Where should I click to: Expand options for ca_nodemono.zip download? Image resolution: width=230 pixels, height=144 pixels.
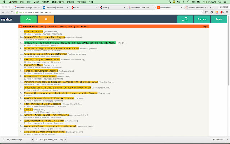(32, 140)
